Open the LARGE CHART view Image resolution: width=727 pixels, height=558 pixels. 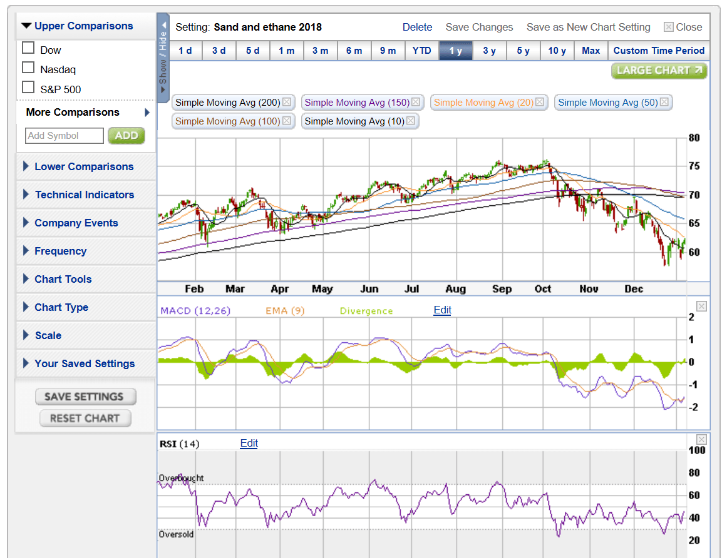[659, 71]
